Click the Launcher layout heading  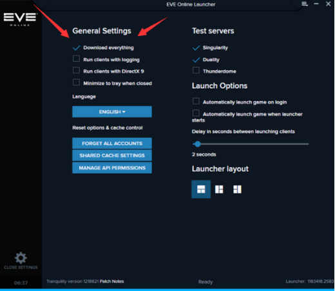(x=220, y=169)
